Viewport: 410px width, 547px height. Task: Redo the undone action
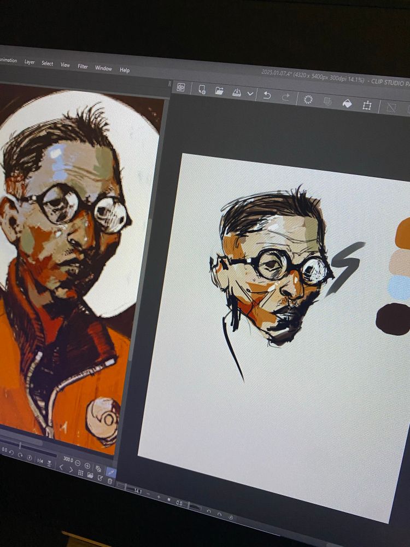tap(285, 97)
